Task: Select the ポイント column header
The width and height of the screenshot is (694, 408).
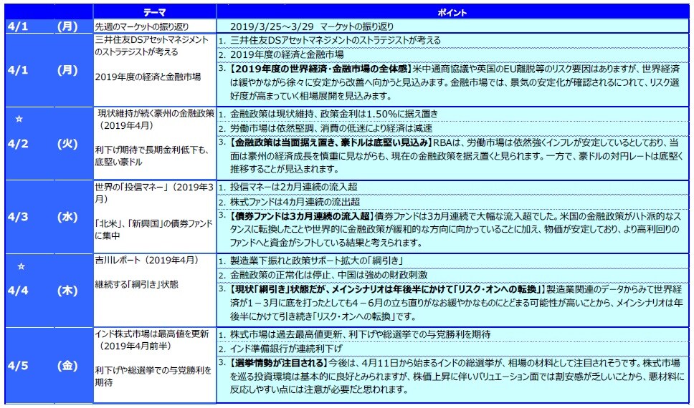Action: point(453,13)
